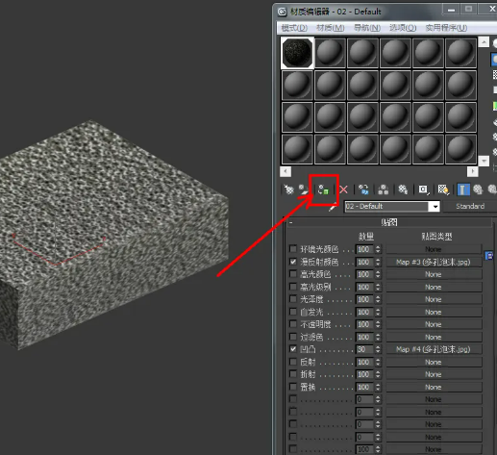
Task: Pick material with the eyedropper icon
Action: point(333,207)
